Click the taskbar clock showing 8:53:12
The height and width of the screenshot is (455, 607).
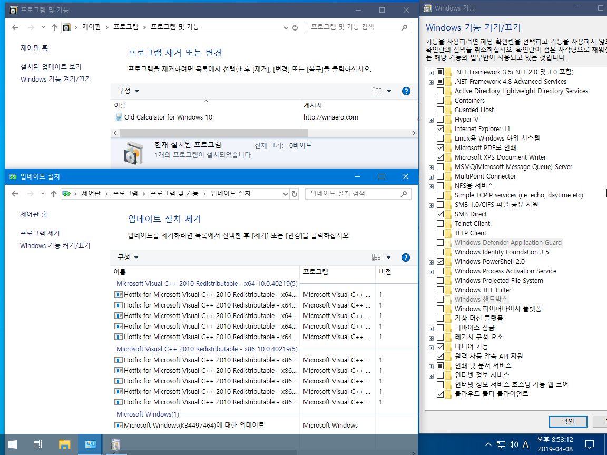click(555, 444)
